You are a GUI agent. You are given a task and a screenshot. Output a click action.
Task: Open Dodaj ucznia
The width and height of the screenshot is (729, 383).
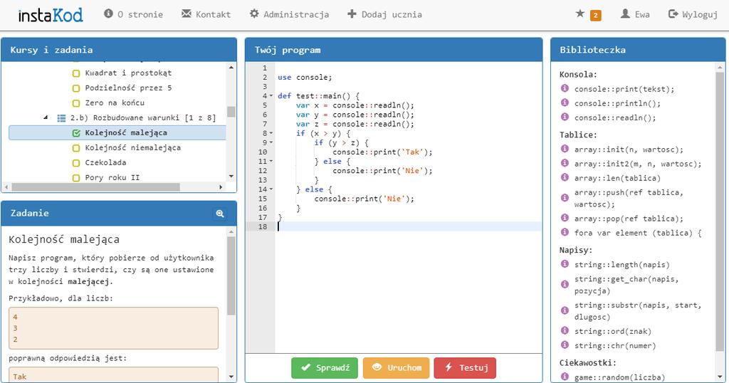point(384,14)
